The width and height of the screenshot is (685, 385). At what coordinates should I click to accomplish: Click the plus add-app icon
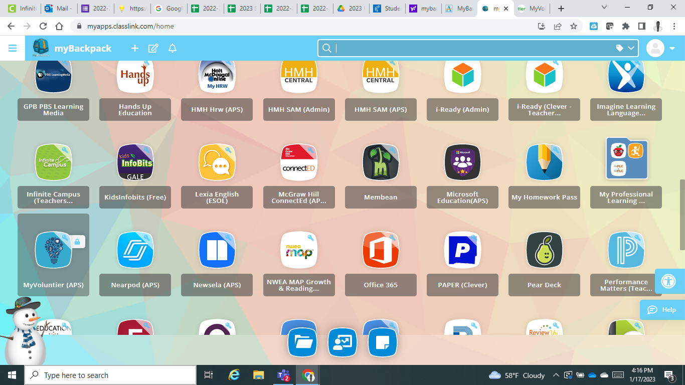pyautogui.click(x=134, y=48)
